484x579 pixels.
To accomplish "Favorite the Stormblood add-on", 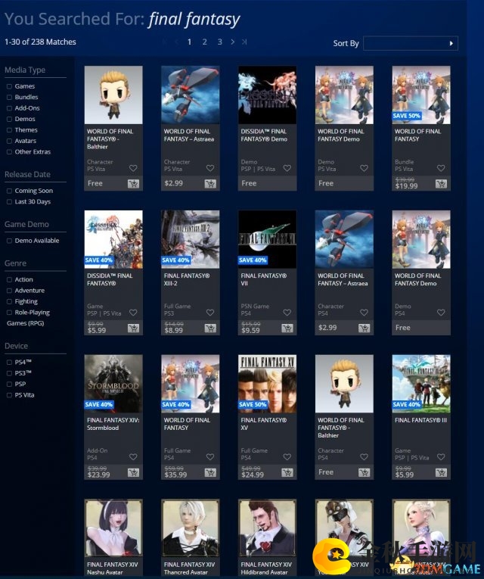I will (x=133, y=457).
